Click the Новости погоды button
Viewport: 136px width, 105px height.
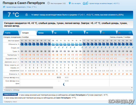click(x=10, y=94)
